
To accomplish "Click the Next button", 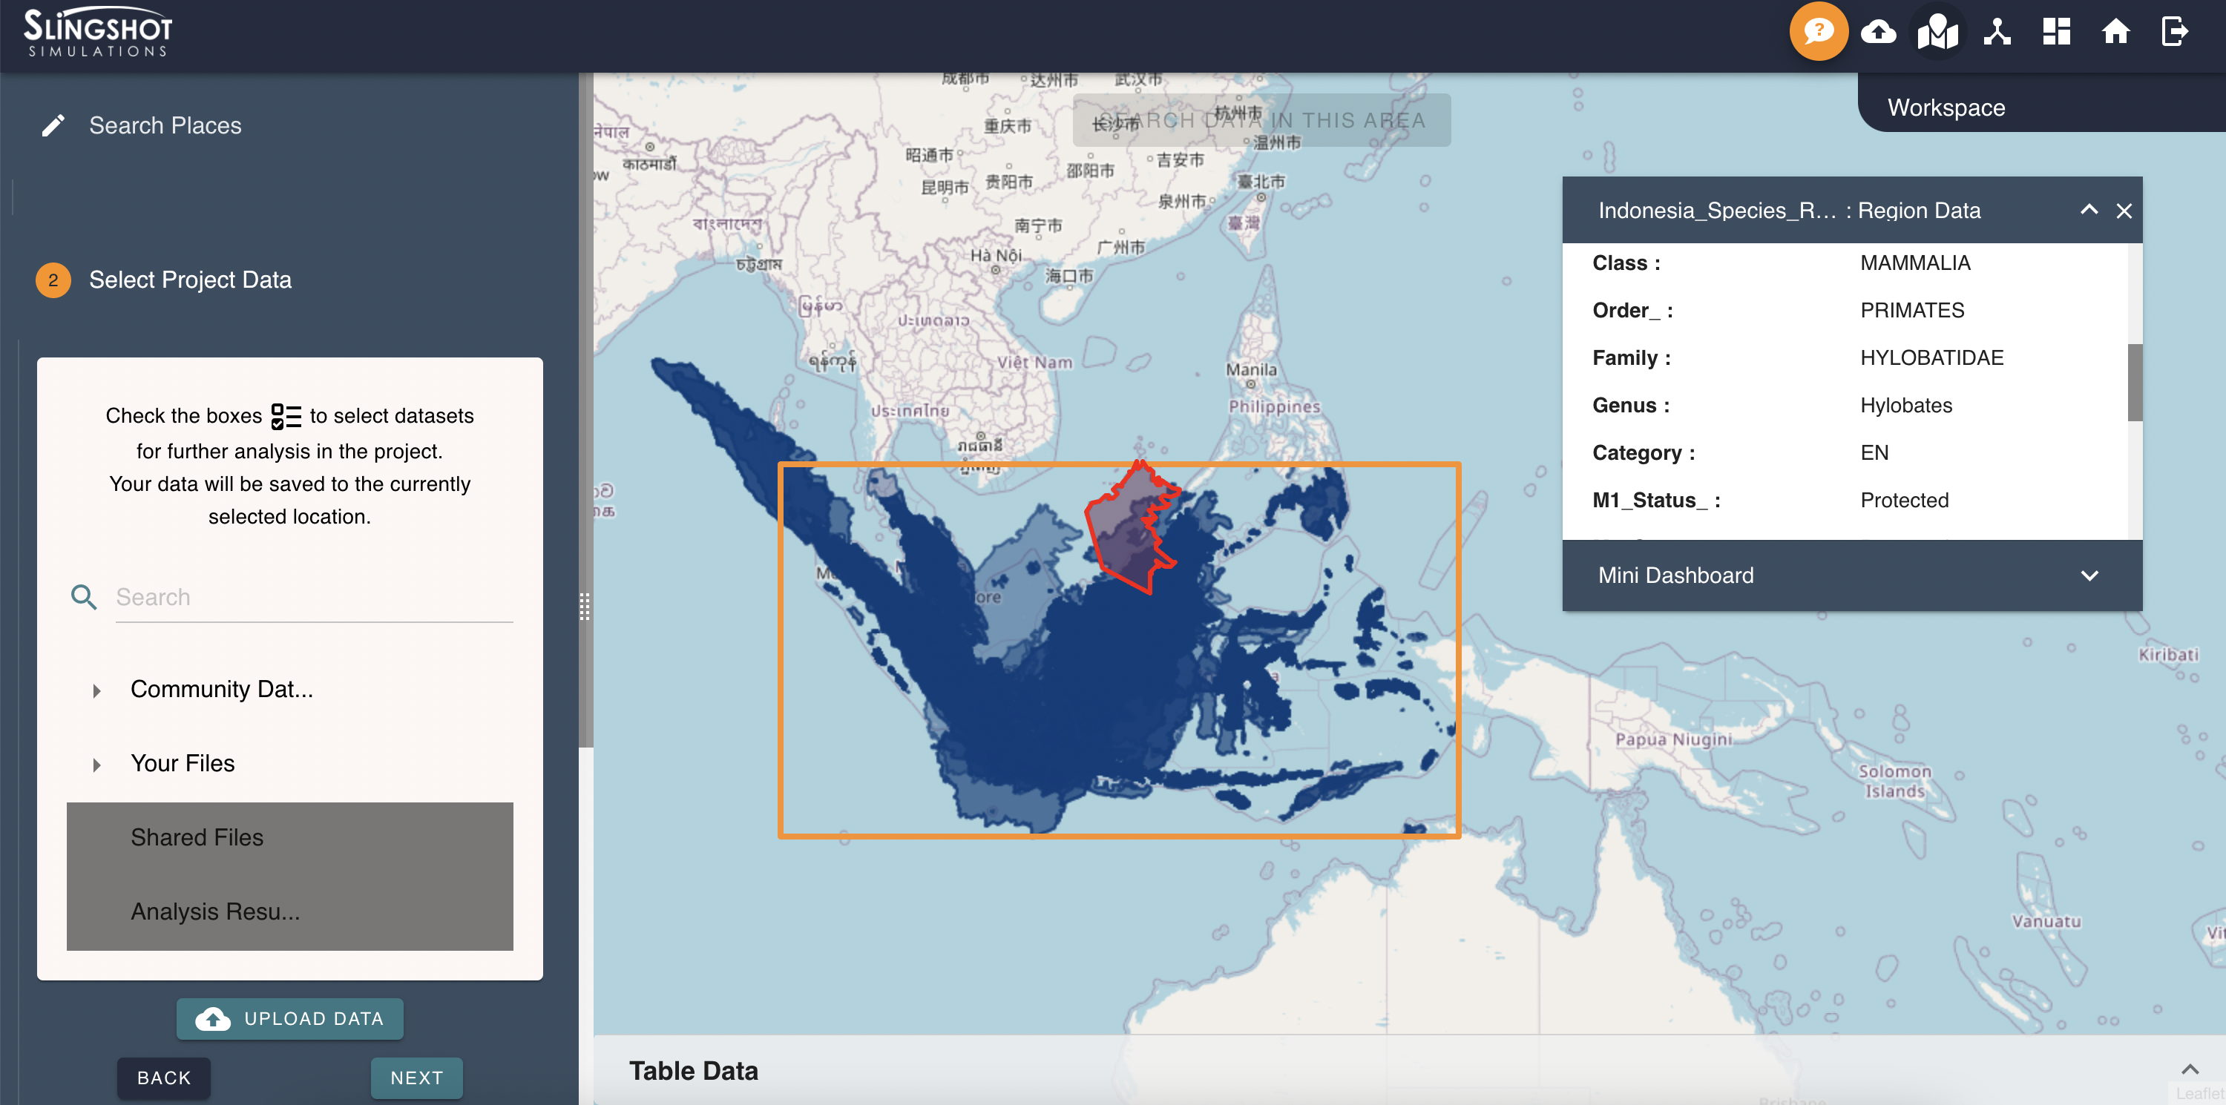I will tap(416, 1078).
